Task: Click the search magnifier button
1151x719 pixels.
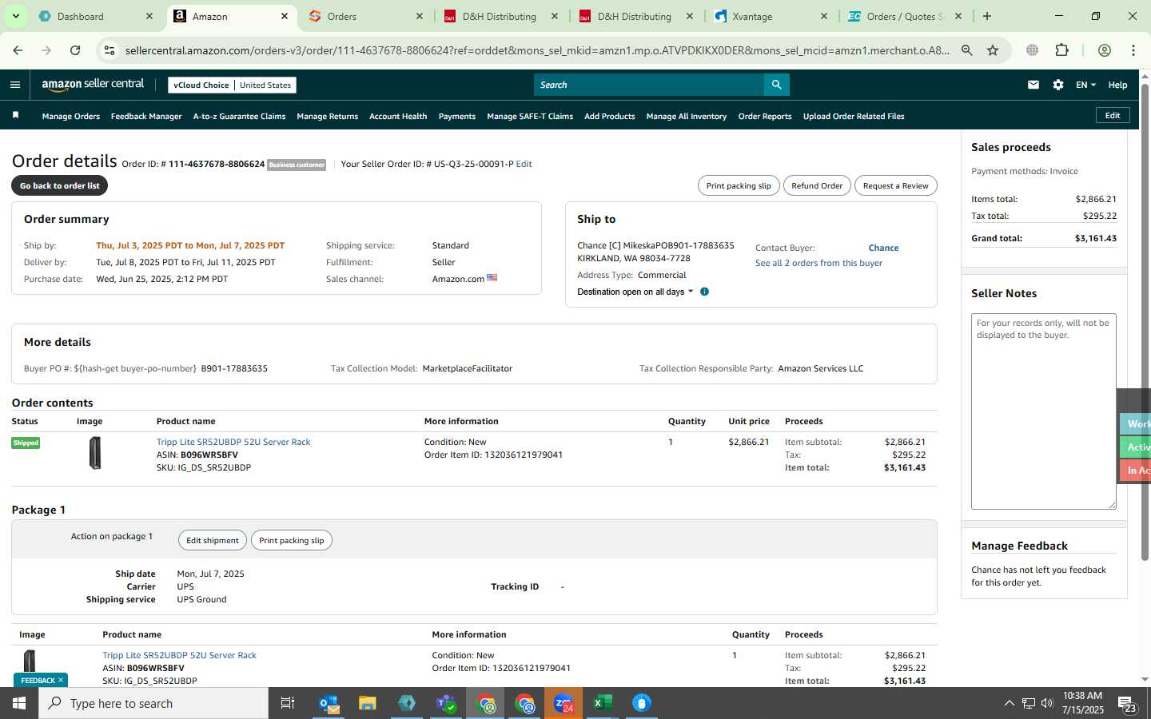Action: 776,85
